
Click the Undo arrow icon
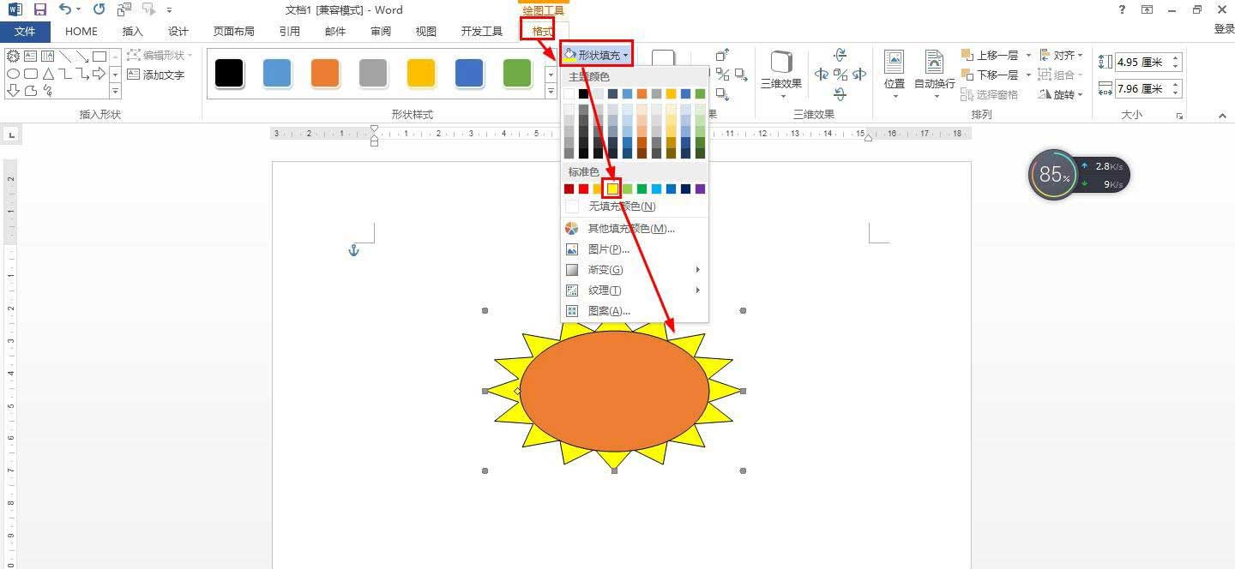coord(65,9)
